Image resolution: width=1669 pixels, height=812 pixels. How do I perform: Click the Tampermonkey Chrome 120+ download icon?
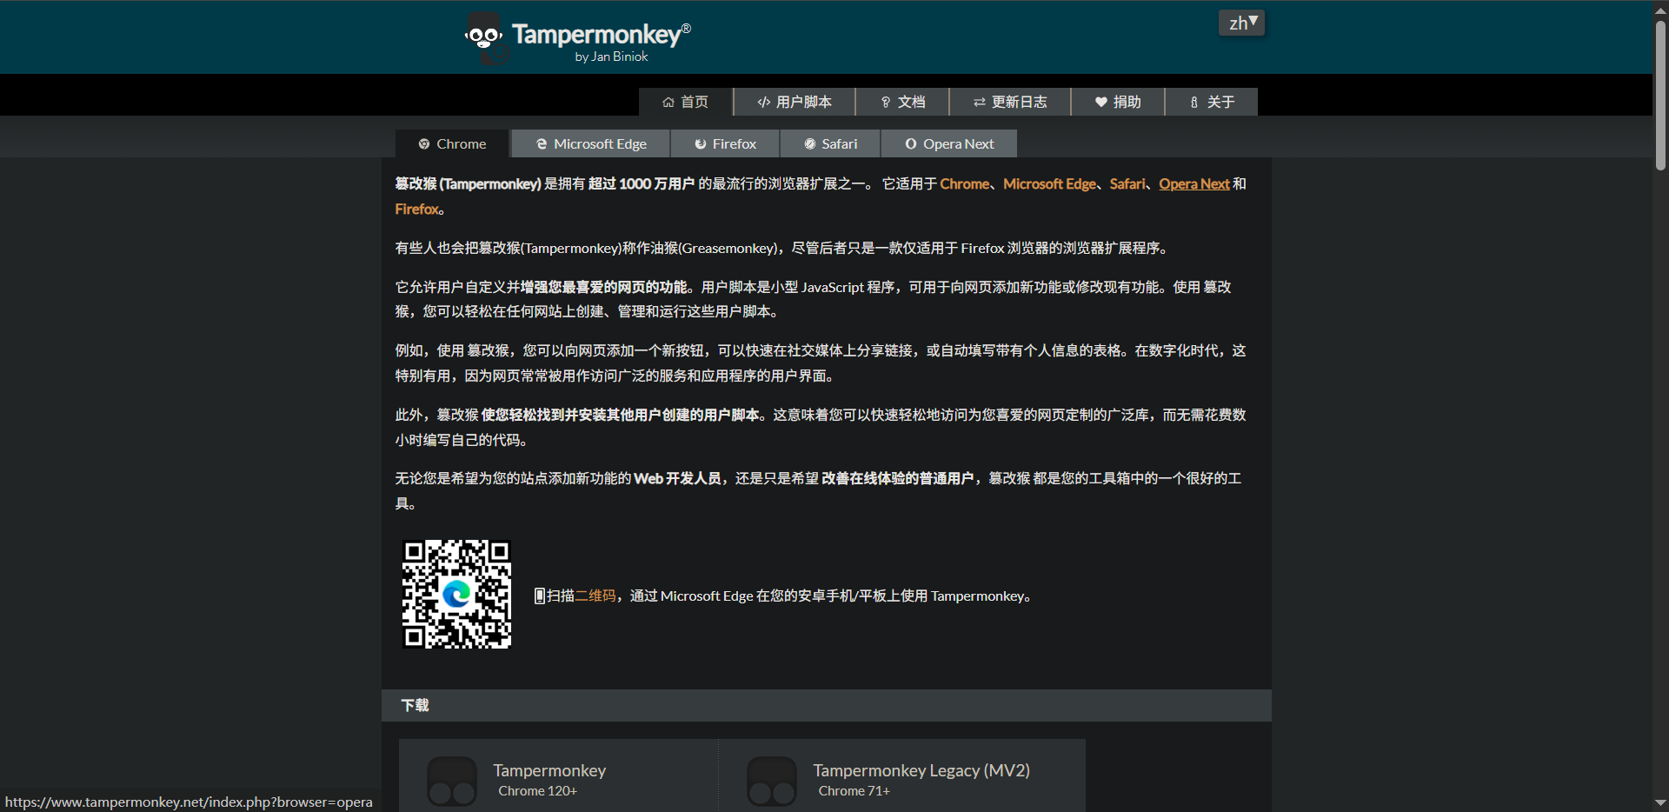452,780
